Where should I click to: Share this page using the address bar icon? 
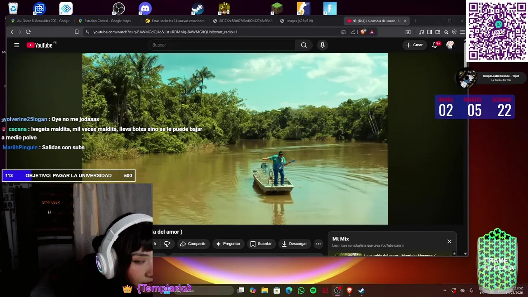coord(353,32)
